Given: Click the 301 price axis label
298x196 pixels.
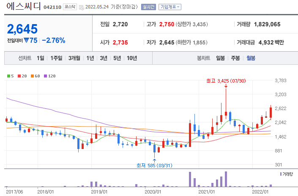Looking at the screenshot, I should point(278,165).
